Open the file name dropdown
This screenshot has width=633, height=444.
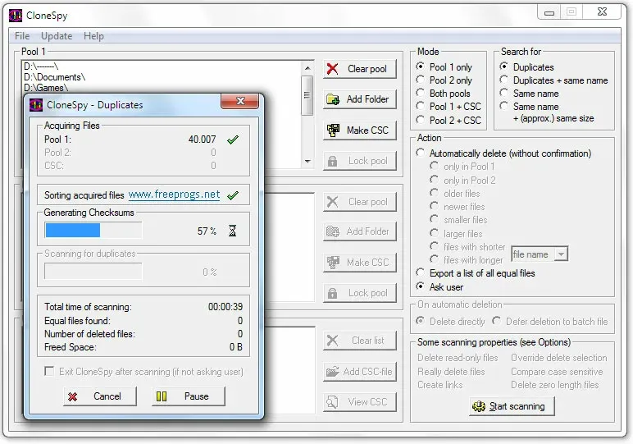click(561, 254)
